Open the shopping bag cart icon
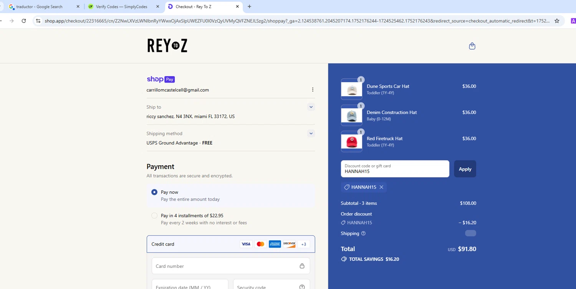 (x=472, y=46)
